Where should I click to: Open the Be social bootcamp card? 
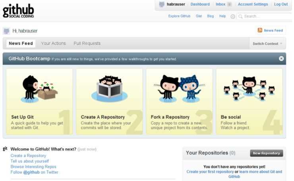click(x=250, y=101)
